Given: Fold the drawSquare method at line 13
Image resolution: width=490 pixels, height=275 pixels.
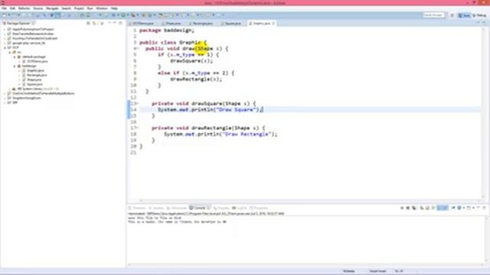Looking at the screenshot, I should [138, 104].
